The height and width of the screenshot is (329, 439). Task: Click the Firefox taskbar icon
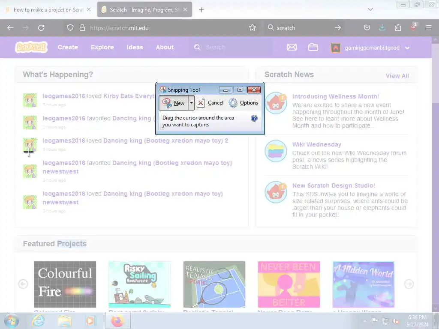pos(117,321)
